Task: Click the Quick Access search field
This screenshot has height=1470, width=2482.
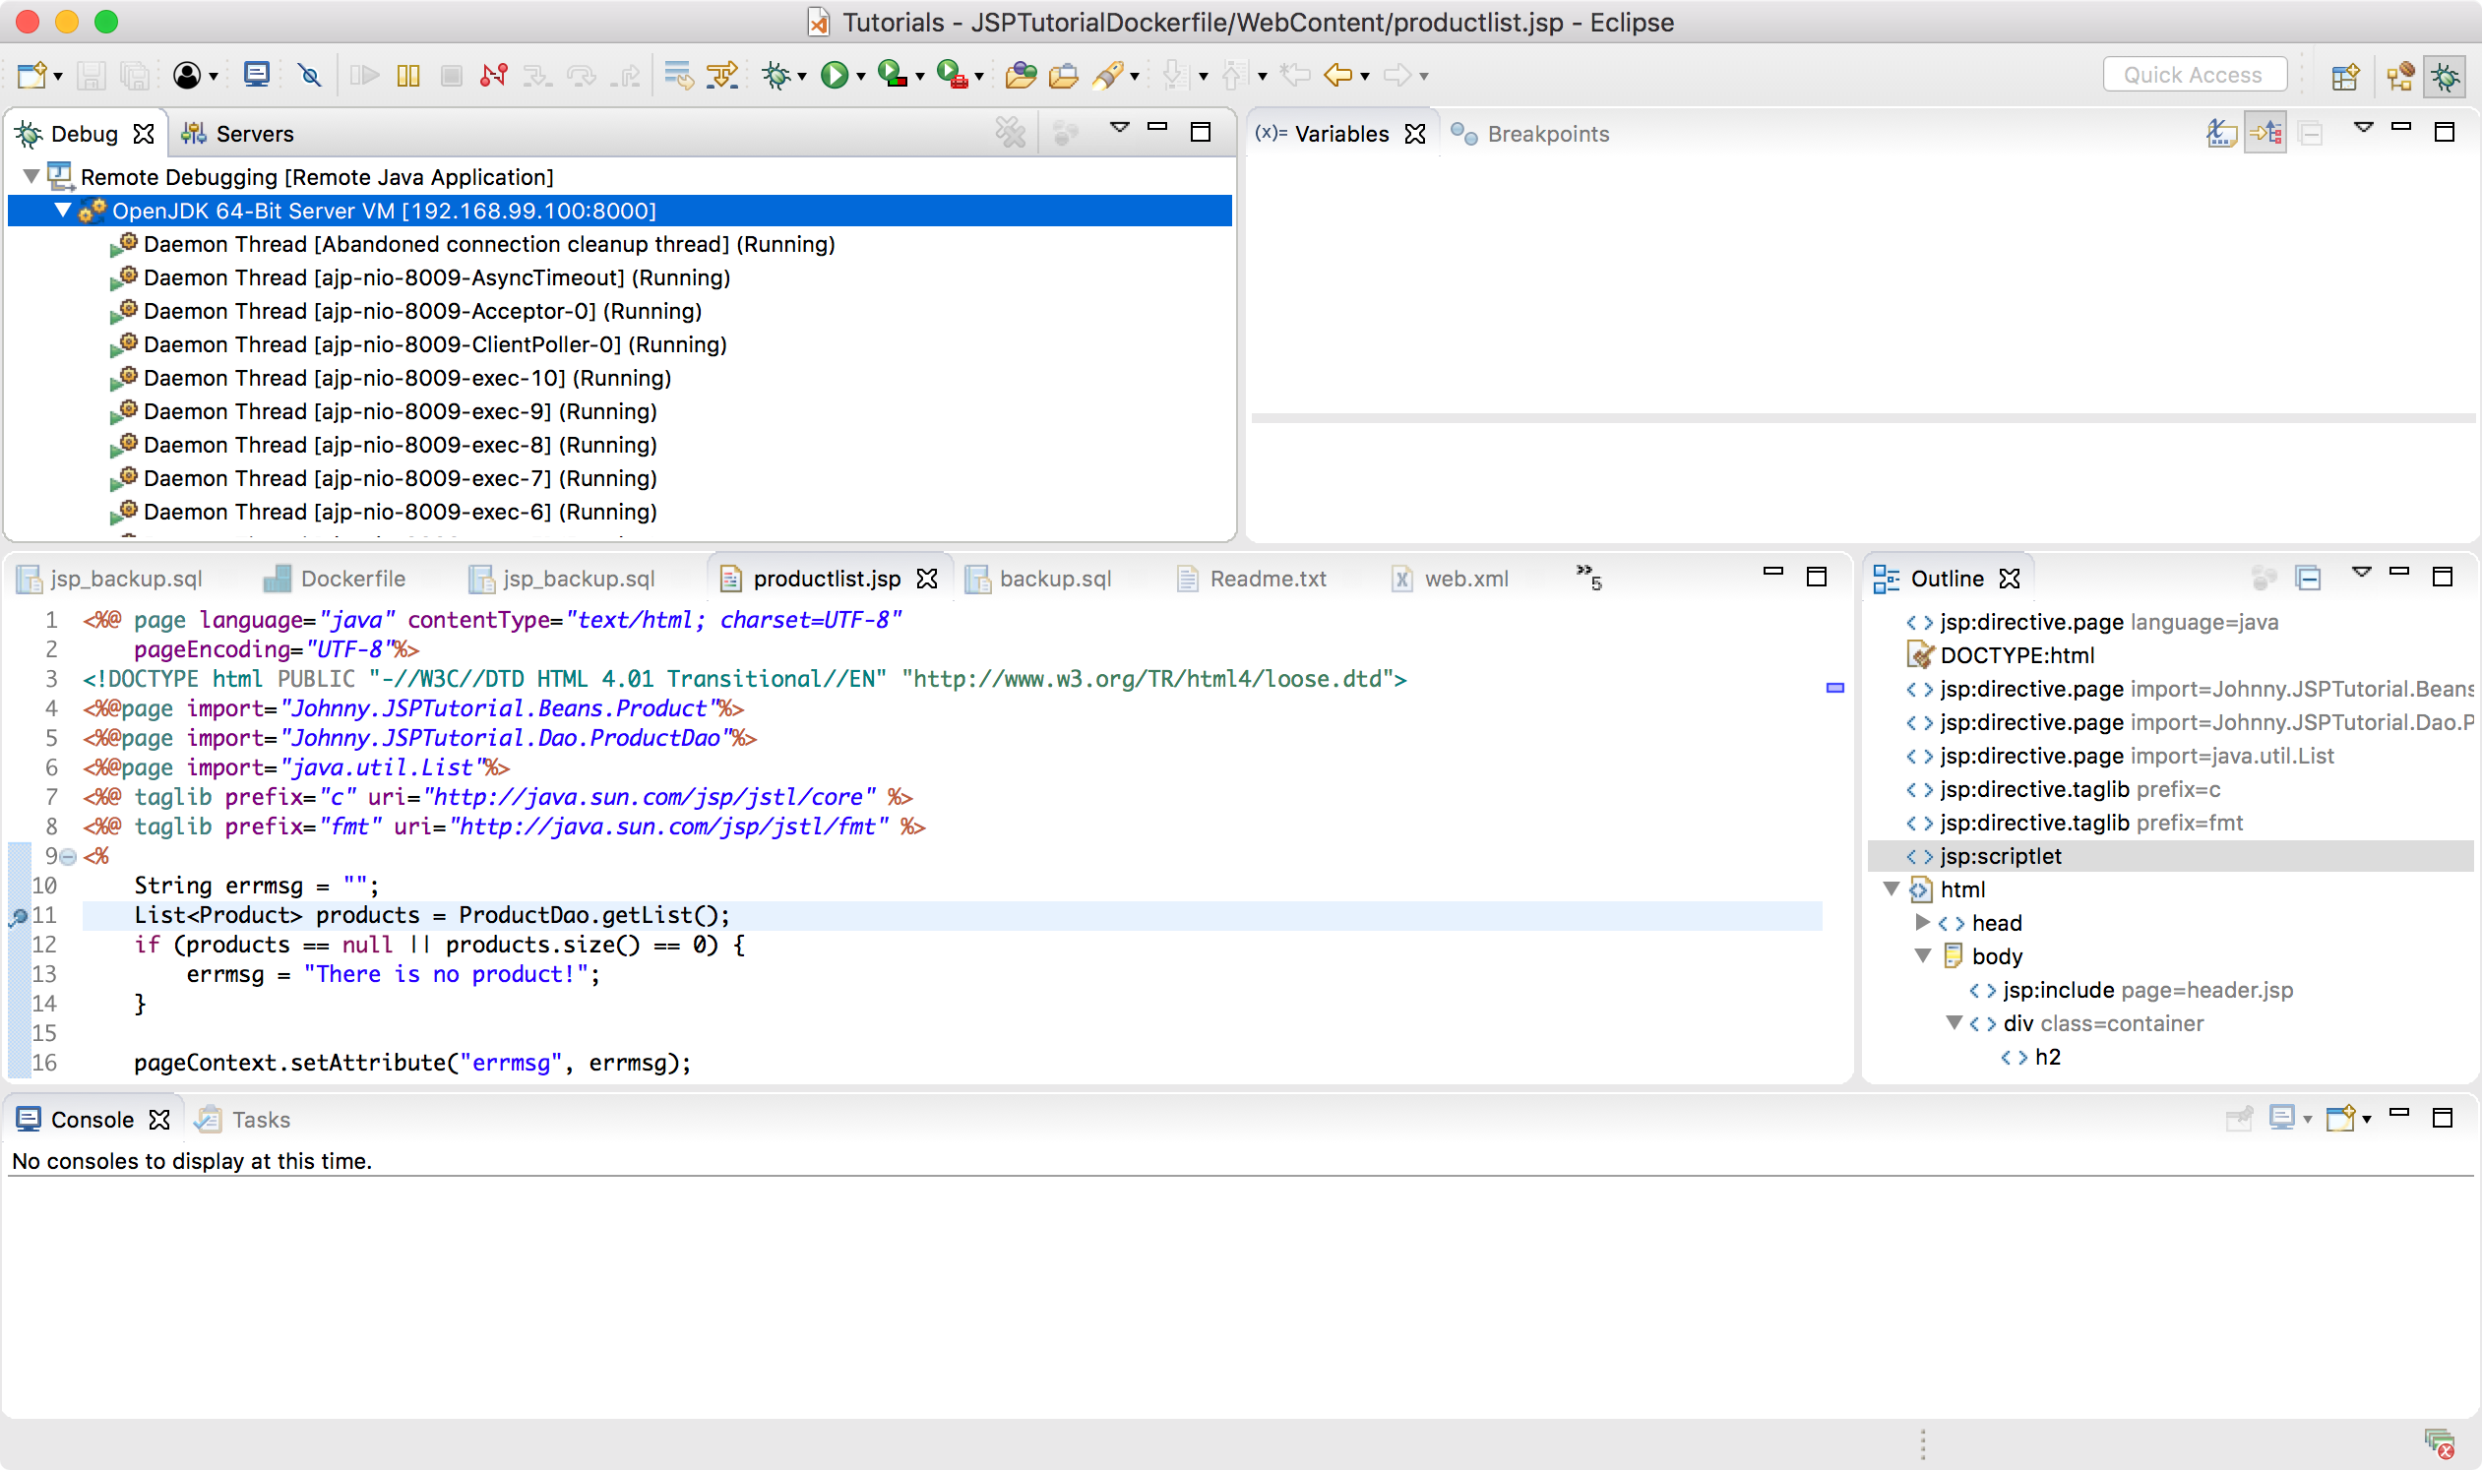Action: pyautogui.click(x=2194, y=76)
